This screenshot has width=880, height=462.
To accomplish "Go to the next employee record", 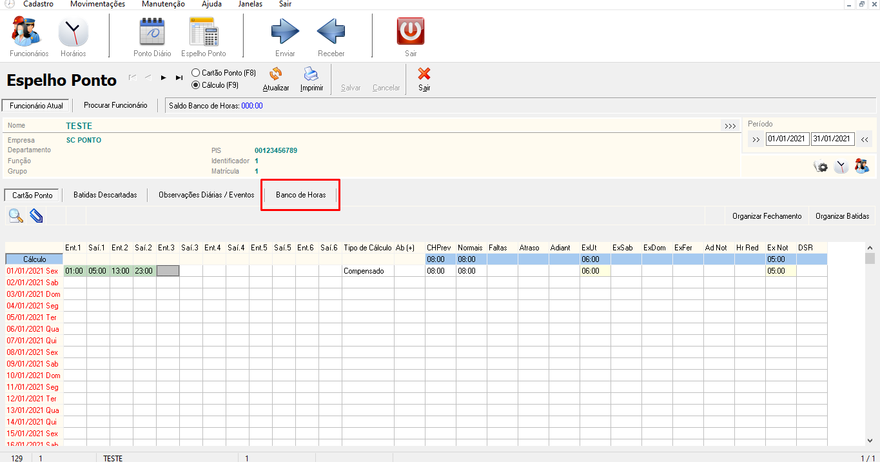I will [x=164, y=77].
